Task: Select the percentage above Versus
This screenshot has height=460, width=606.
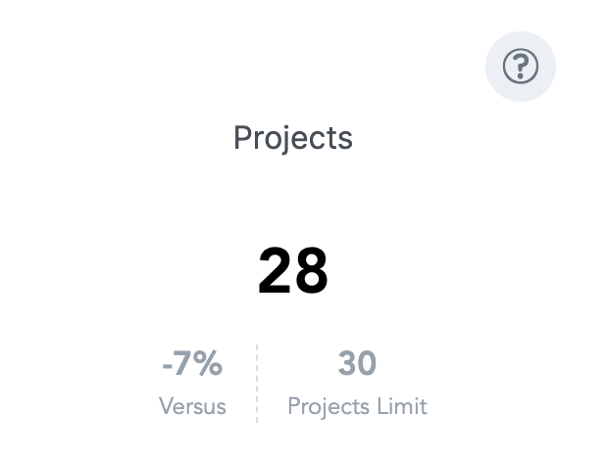Action: coord(192,363)
